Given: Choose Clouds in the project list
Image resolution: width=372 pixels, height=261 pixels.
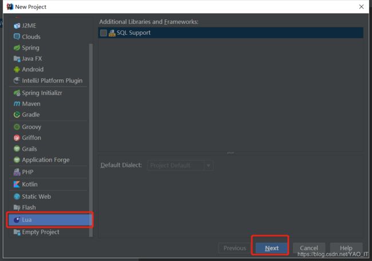Looking at the screenshot, I should click(49, 37).
